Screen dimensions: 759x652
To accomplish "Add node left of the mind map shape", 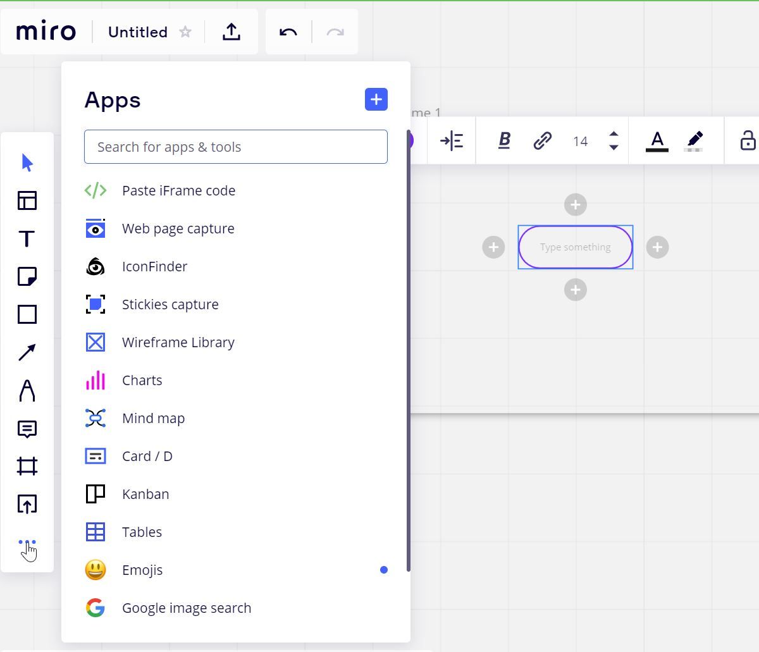I will [493, 247].
